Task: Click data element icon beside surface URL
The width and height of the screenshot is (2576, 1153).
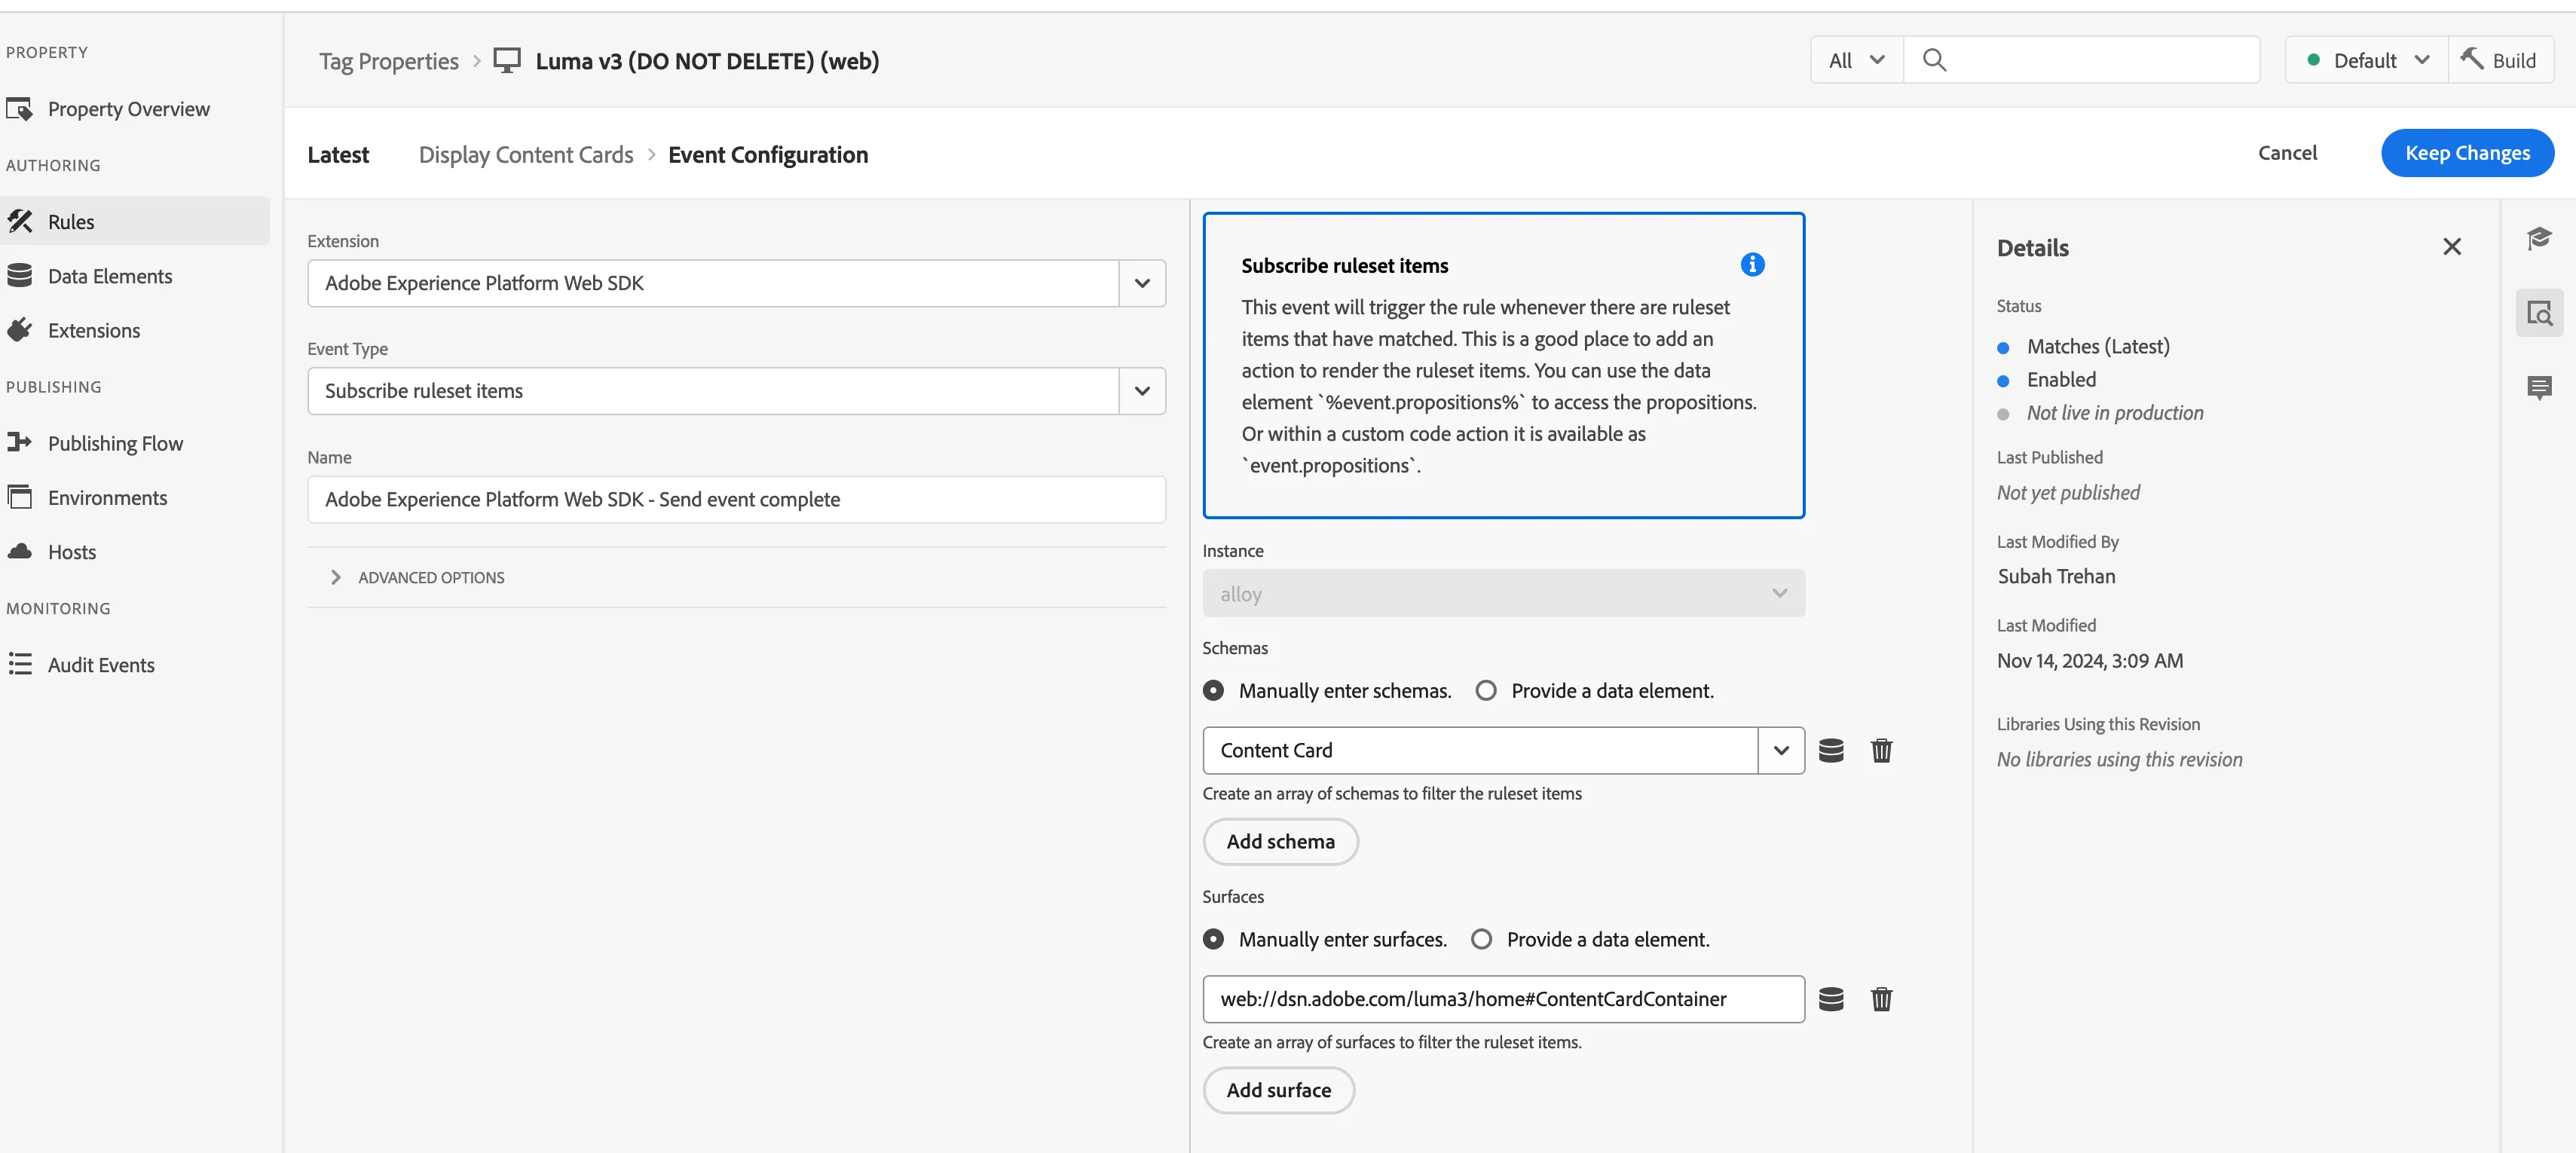Action: coord(1831,999)
